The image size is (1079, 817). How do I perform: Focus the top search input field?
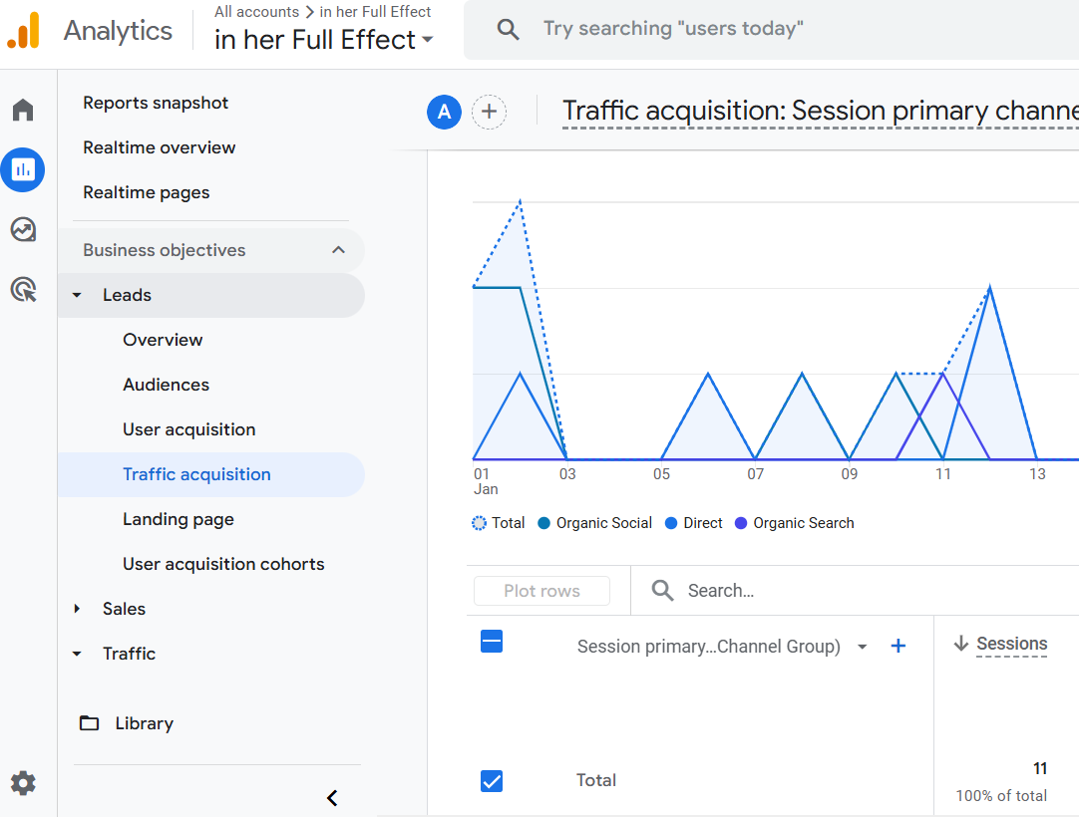(771, 29)
